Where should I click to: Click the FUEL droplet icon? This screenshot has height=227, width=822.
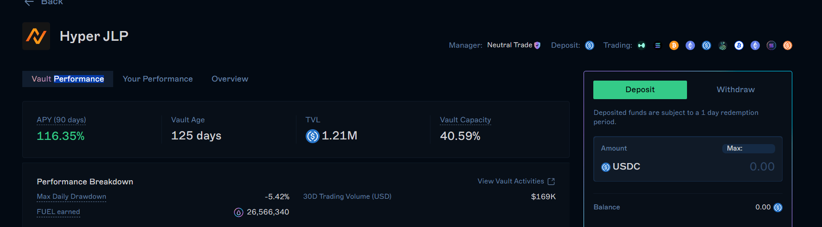(238, 212)
